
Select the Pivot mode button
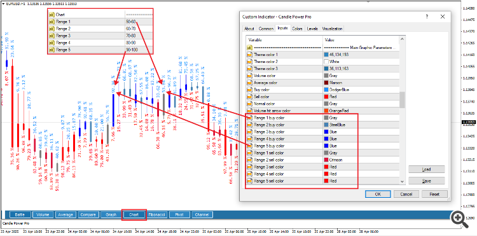pos(179,215)
